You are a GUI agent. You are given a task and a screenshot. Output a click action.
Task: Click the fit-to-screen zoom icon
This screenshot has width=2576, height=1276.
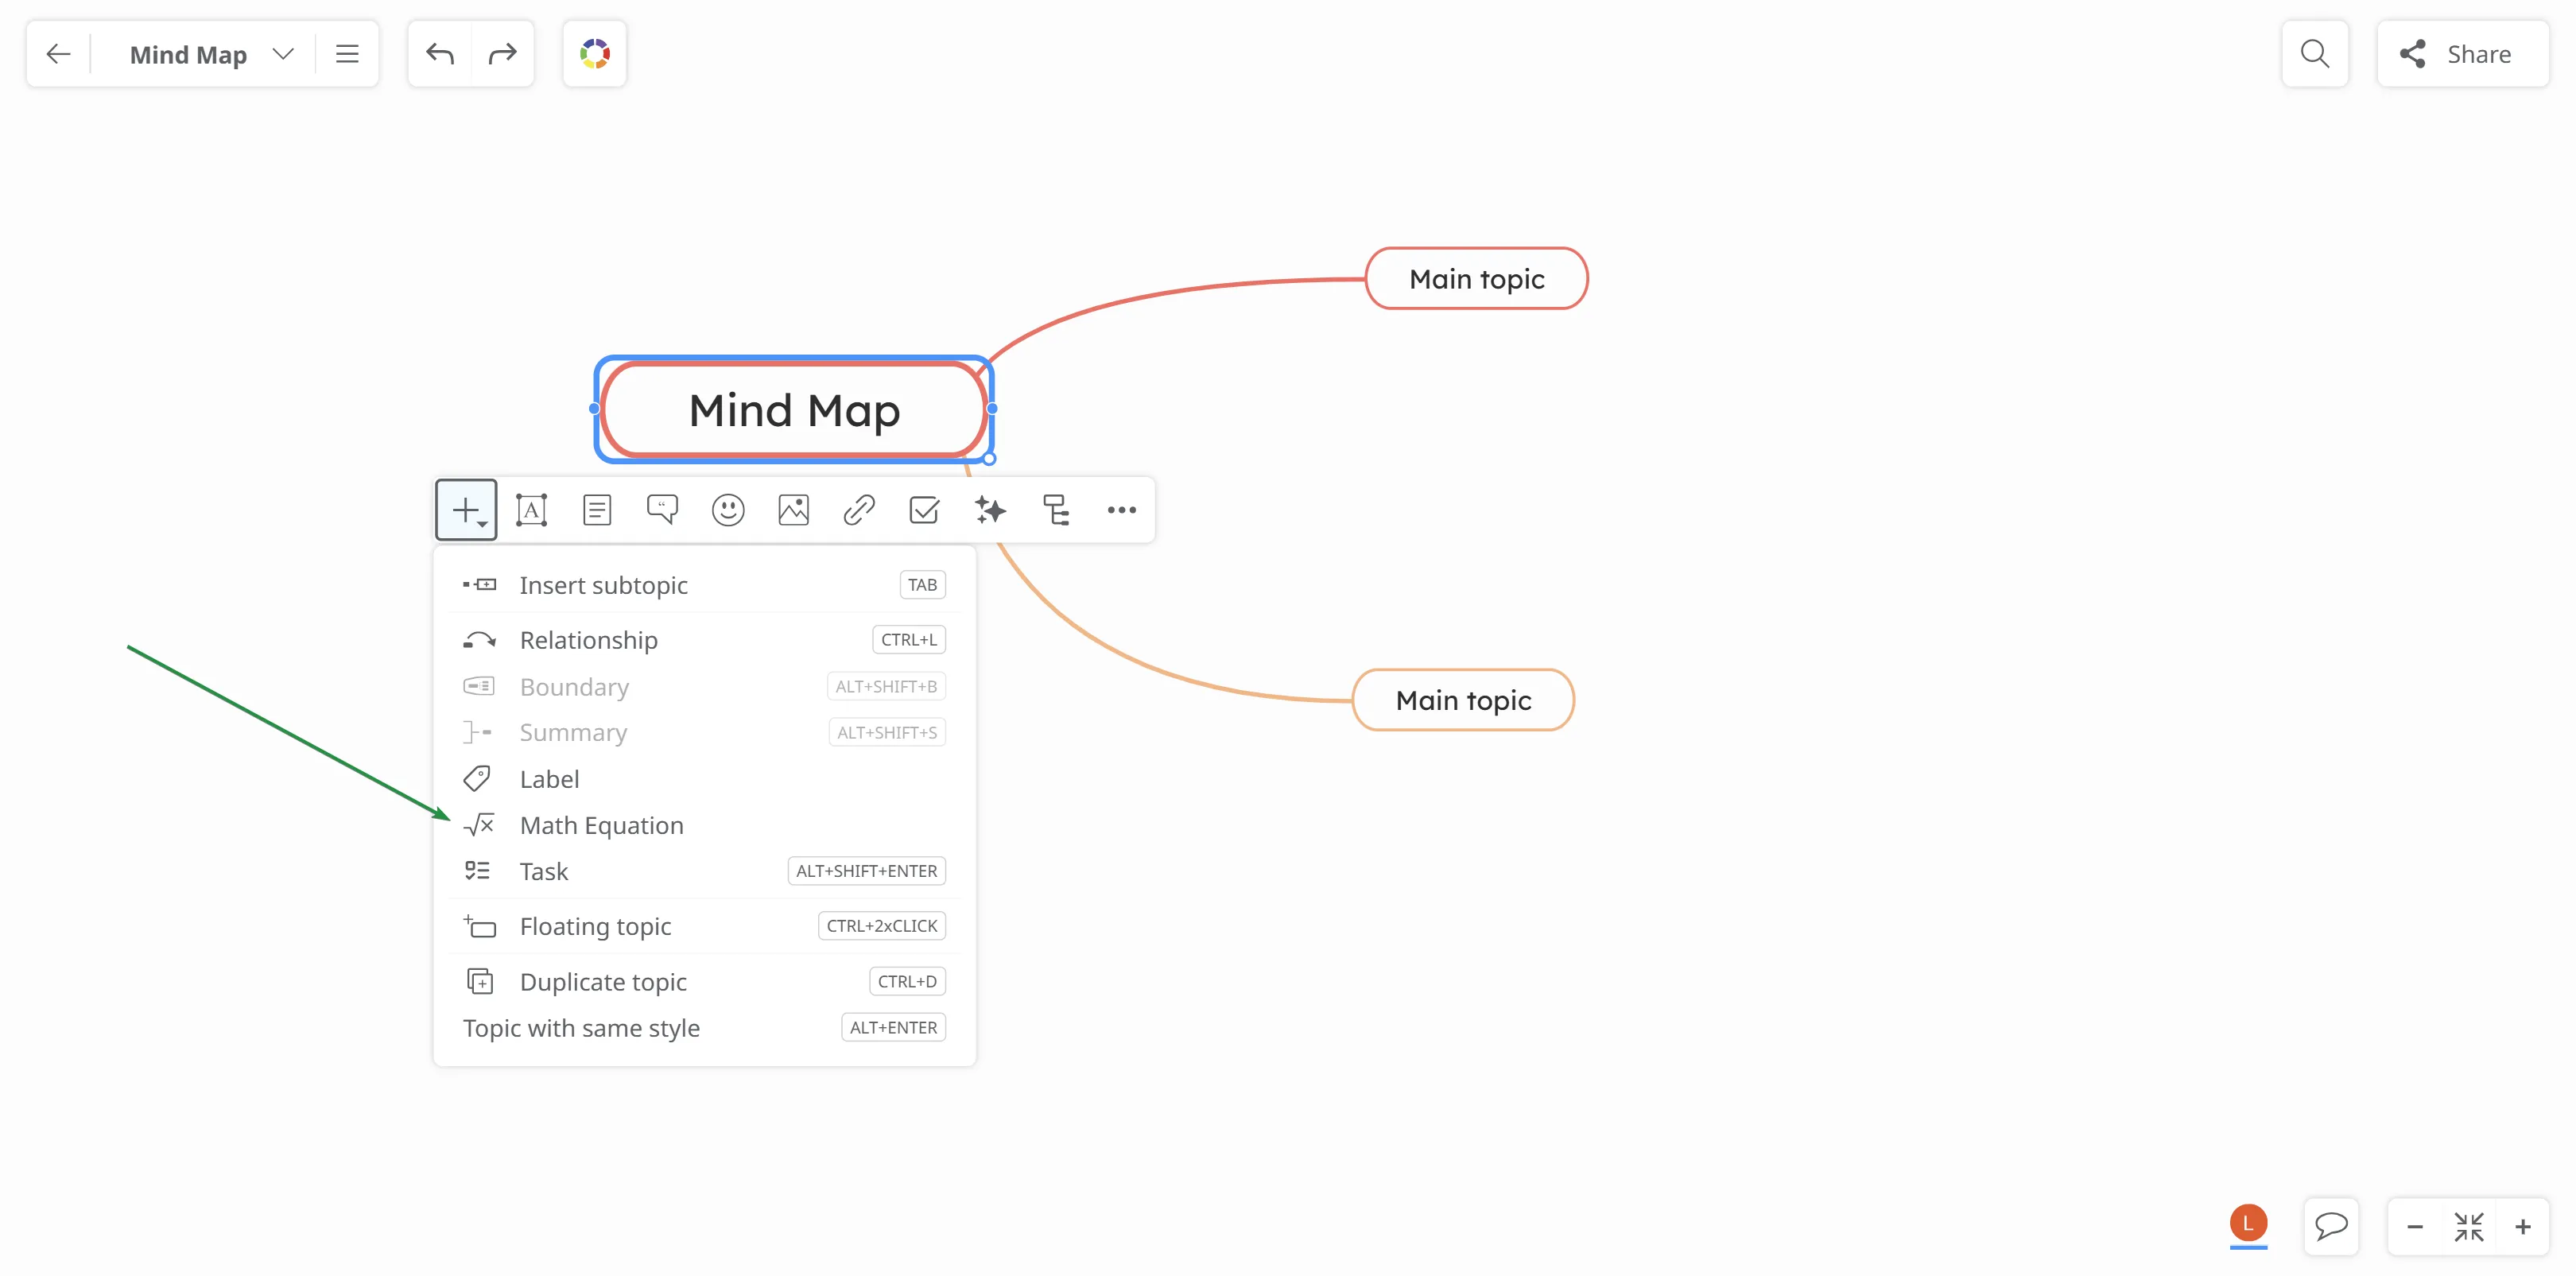2468,1226
